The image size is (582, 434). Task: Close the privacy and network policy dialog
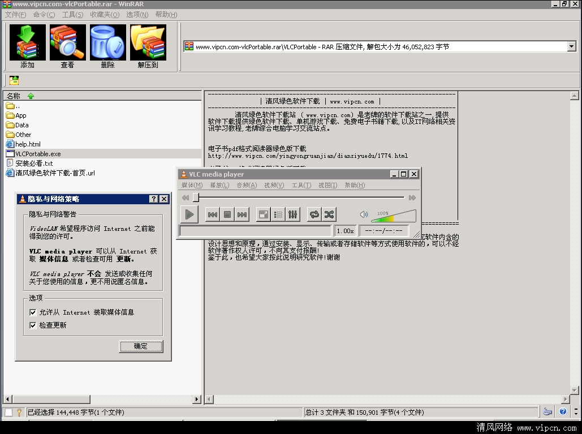[163, 199]
